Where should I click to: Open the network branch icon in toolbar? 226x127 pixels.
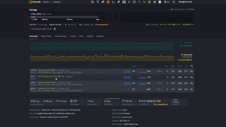(98, 2)
